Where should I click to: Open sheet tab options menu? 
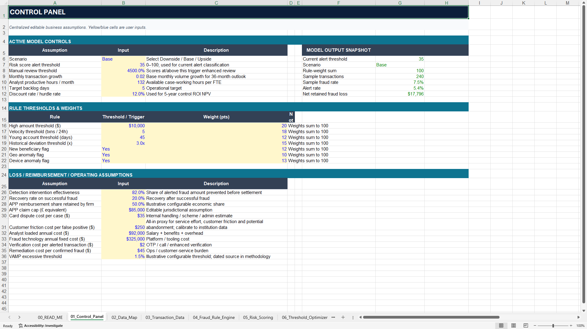353,317
